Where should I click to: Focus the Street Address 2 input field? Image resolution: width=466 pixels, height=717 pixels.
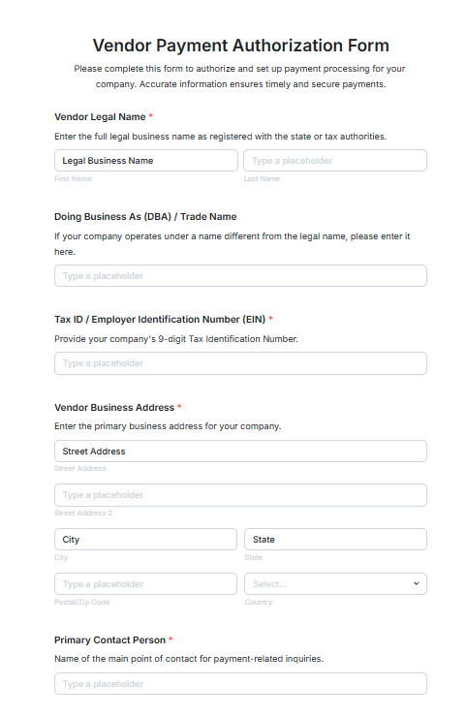[240, 495]
